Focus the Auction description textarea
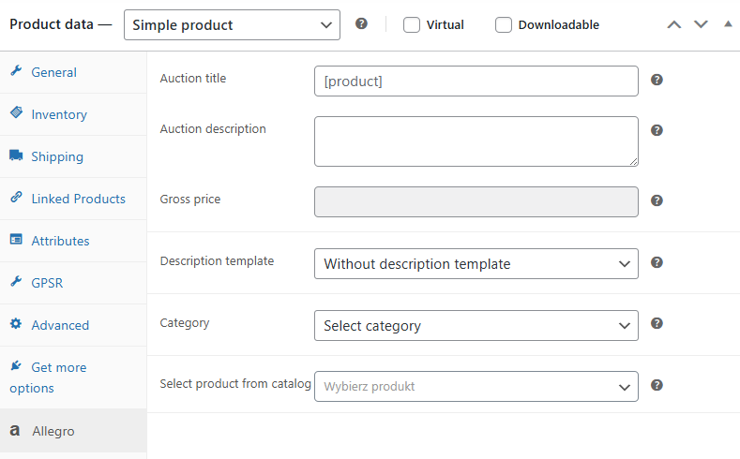The height and width of the screenshot is (459, 740). coord(476,141)
